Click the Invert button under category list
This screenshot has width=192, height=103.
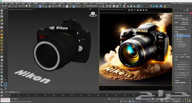tap(188, 57)
